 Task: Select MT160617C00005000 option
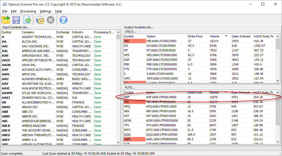pyautogui.click(x=161, y=50)
